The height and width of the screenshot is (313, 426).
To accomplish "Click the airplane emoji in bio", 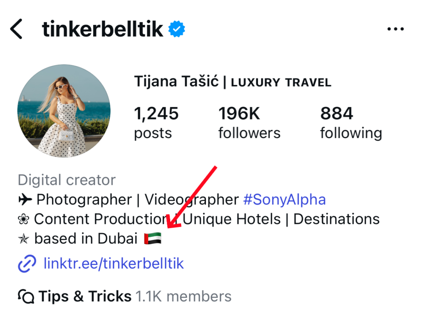I will [x=25, y=200].
